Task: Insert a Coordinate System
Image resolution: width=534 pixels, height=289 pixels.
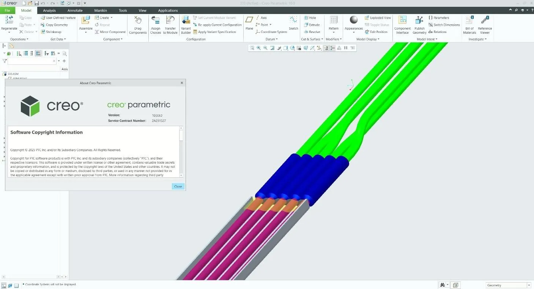Action: tap(271, 32)
